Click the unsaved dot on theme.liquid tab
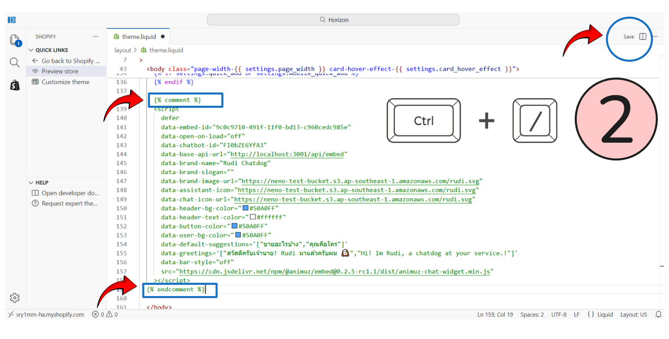Image resolution: width=669 pixels, height=339 pixels. pos(163,37)
